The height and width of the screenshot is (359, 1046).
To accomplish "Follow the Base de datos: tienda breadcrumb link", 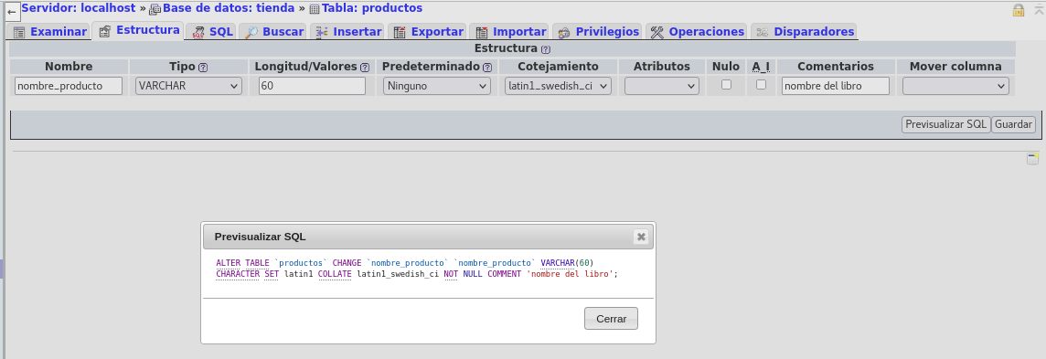I will 229,8.
